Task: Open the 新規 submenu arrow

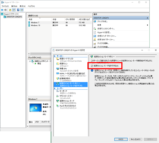Action: (148, 25)
